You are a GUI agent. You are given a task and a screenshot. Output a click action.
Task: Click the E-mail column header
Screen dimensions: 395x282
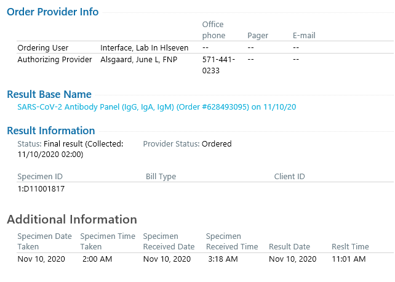[x=304, y=36]
